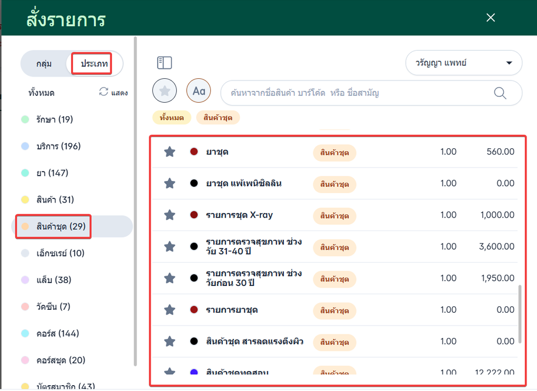This screenshot has height=391, width=537.
Task: Star the ยาชุด item as favorite
Action: (x=169, y=152)
